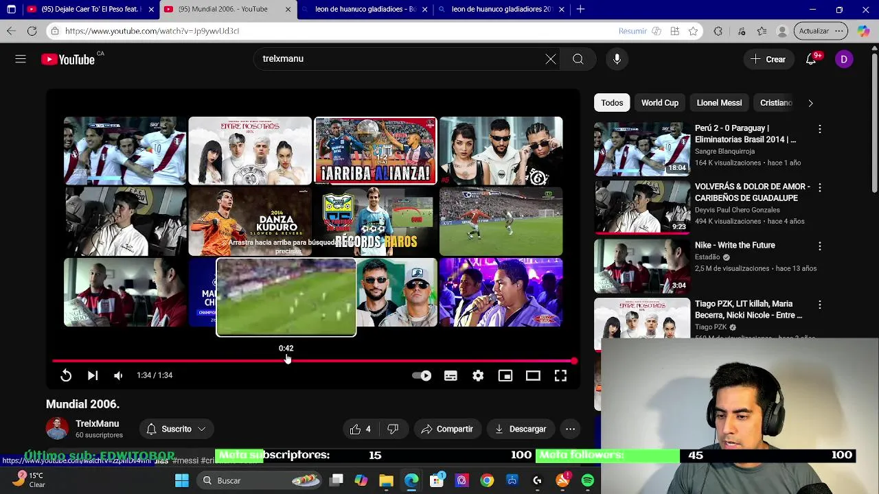Close the Mundial 2006 - YouTube tab
The width and height of the screenshot is (879, 494).
click(x=288, y=10)
